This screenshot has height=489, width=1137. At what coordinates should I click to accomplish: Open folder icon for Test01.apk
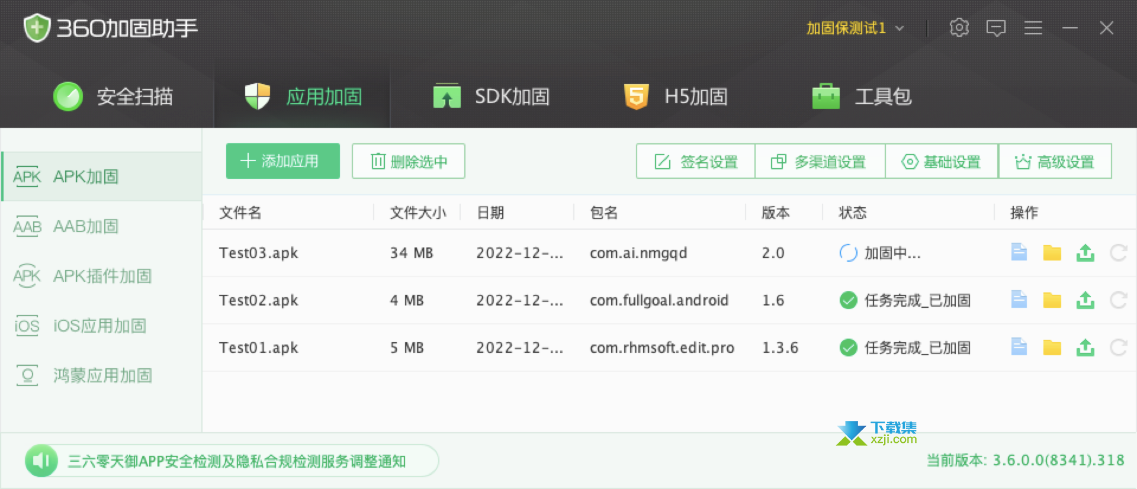1052,348
